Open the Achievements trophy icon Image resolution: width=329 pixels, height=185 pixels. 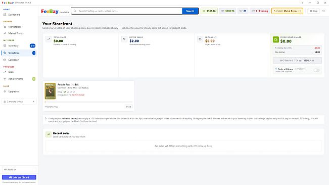pos(5,79)
